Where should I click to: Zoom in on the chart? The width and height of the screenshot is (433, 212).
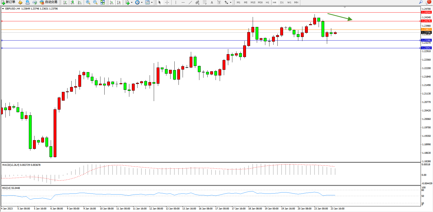point(88,2)
